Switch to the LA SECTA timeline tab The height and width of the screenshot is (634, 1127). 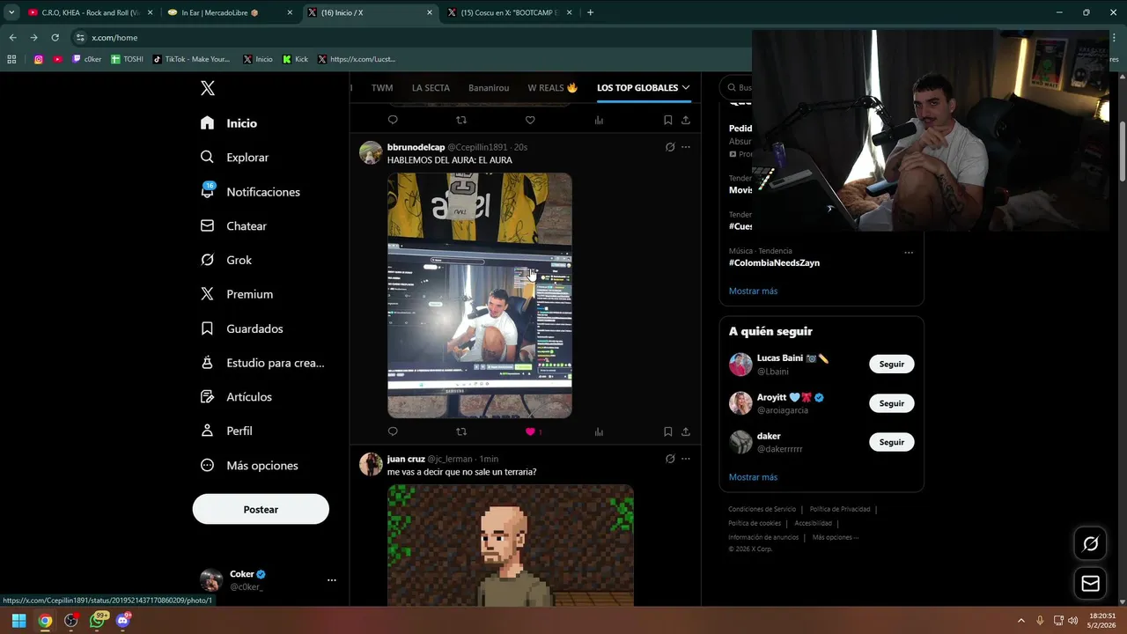click(431, 88)
